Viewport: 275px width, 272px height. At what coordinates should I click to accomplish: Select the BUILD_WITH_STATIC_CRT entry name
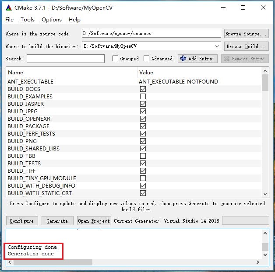point(40,193)
